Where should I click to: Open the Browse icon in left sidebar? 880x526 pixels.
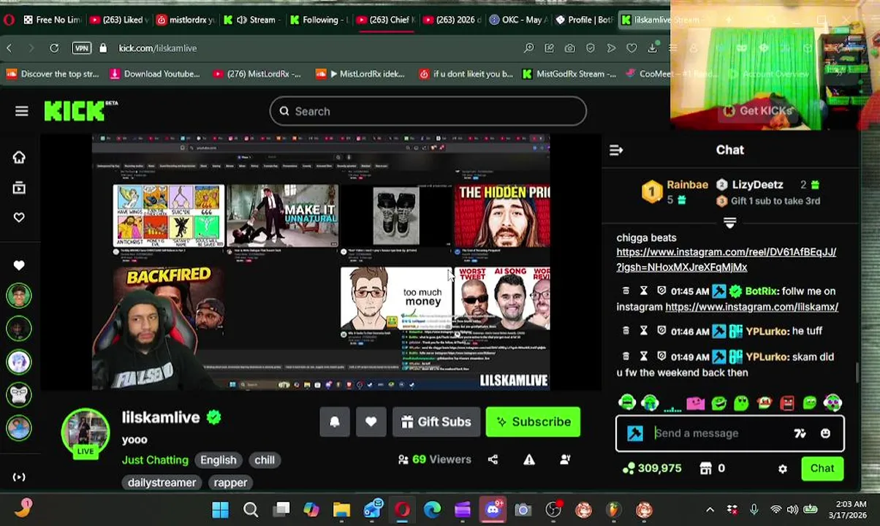point(19,188)
